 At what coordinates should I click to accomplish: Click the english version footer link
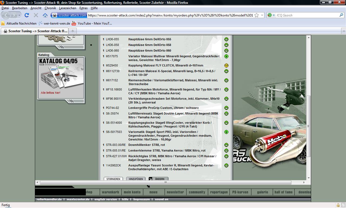106,199
